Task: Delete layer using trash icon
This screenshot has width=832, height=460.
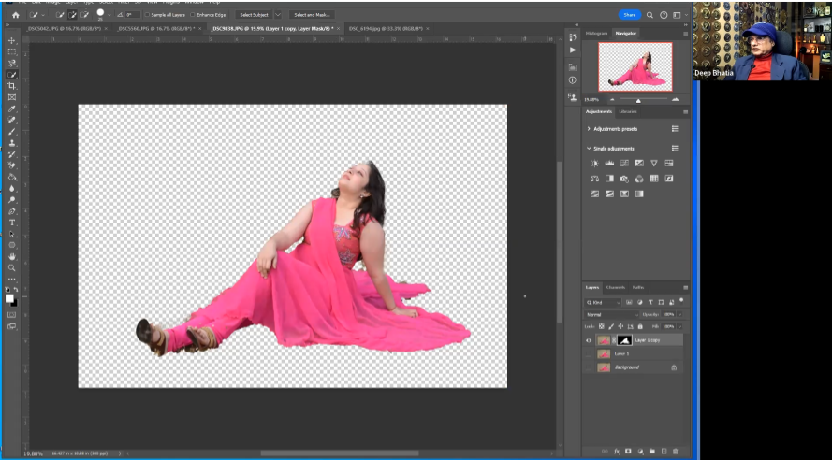Action: pyautogui.click(x=676, y=452)
